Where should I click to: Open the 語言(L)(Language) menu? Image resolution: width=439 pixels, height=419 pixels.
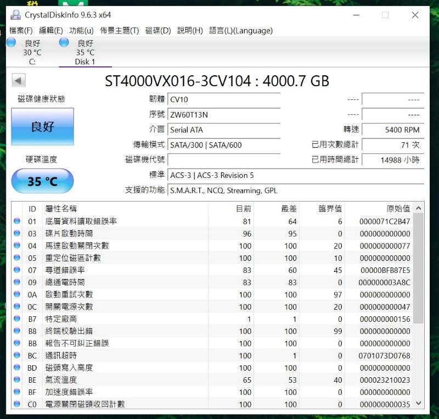pos(240,31)
